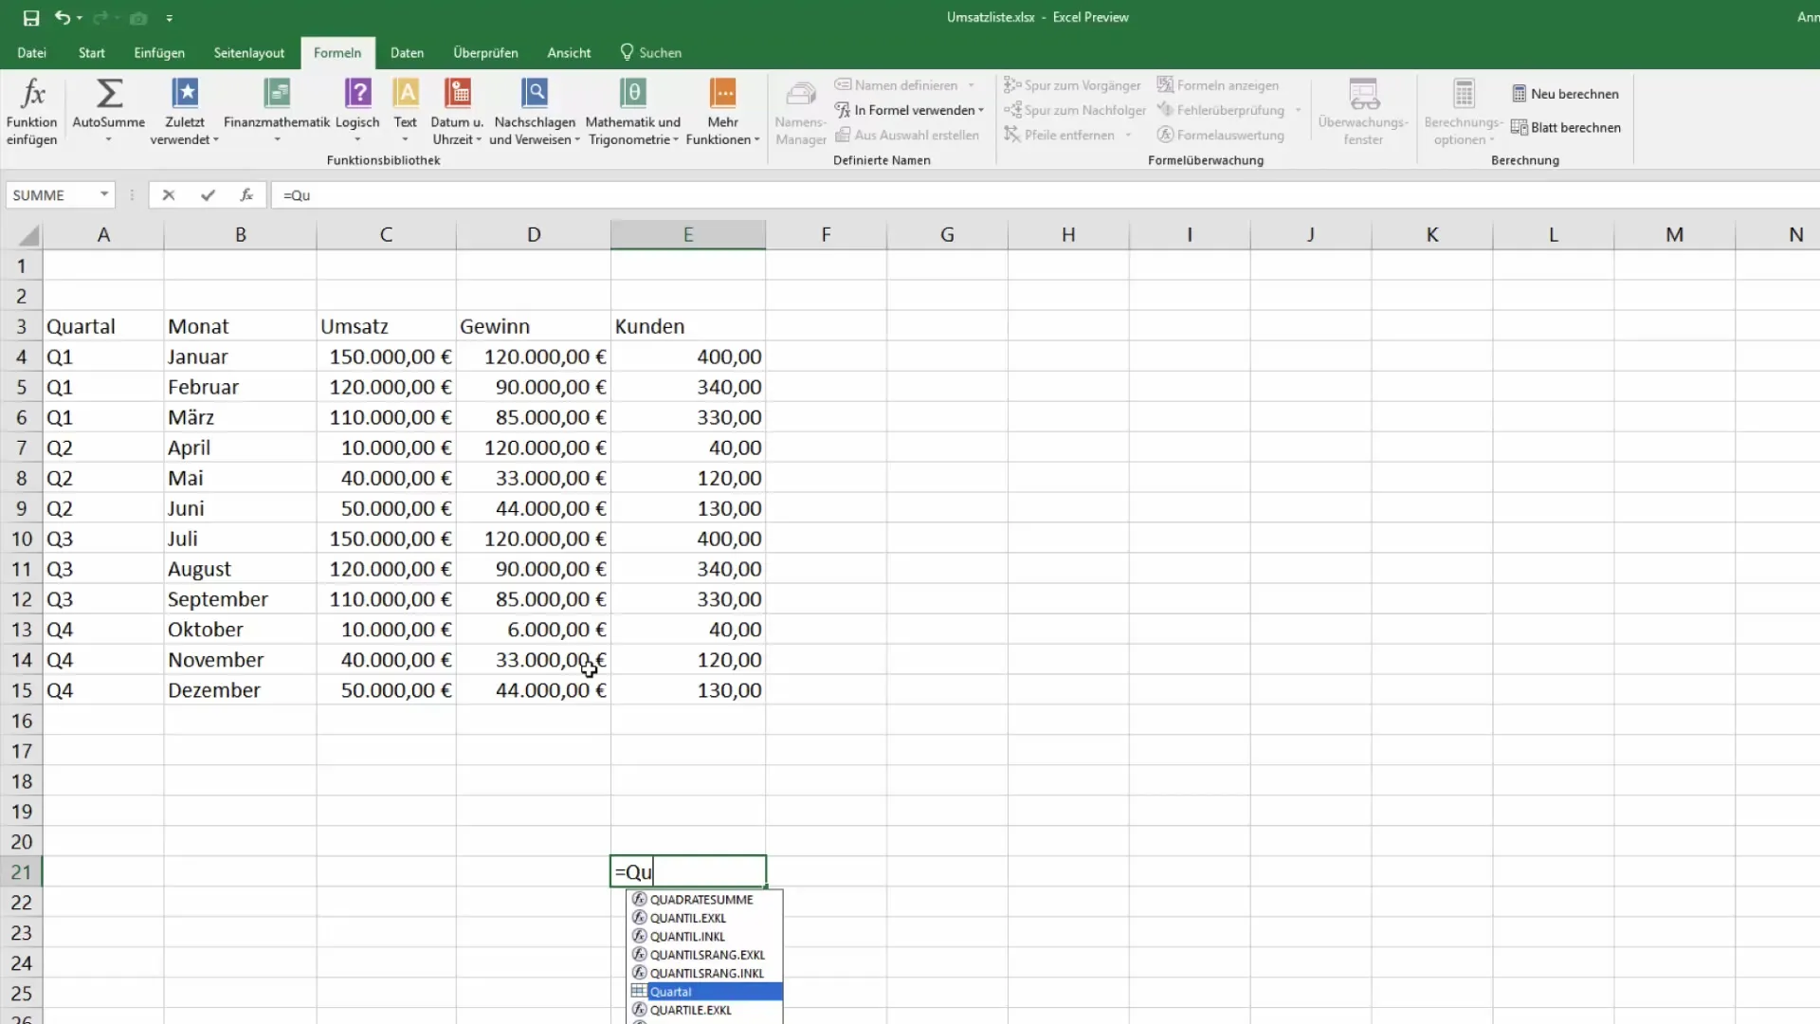The height and width of the screenshot is (1024, 1820).
Task: Expand Fehlerüberprüfung dropdown arrow
Action: tap(1298, 110)
